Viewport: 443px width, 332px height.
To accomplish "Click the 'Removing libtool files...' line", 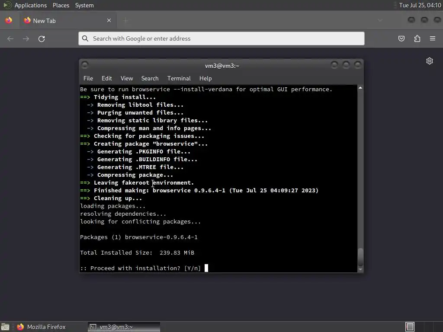I will tap(135, 105).
